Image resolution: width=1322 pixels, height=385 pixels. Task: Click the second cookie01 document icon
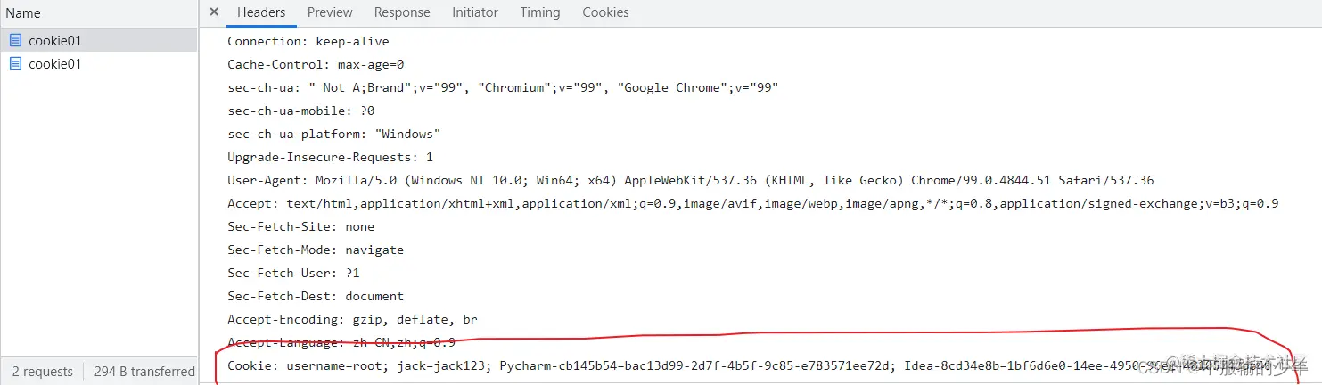[15, 63]
